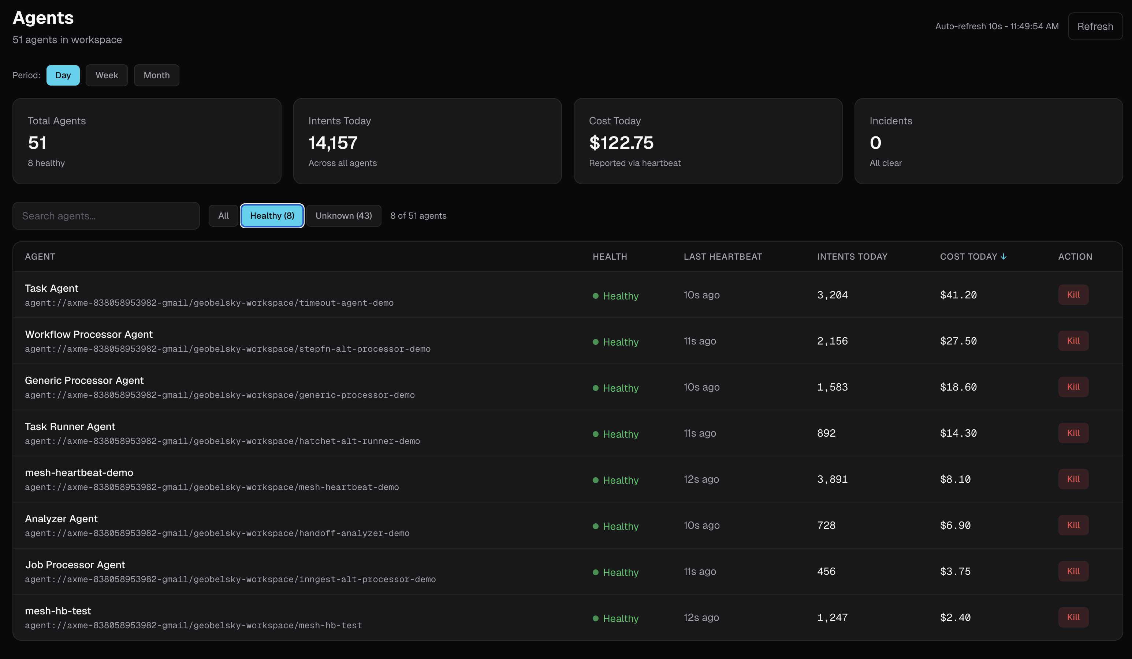This screenshot has width=1132, height=659.
Task: Kill the Task Agent
Action: click(x=1073, y=295)
